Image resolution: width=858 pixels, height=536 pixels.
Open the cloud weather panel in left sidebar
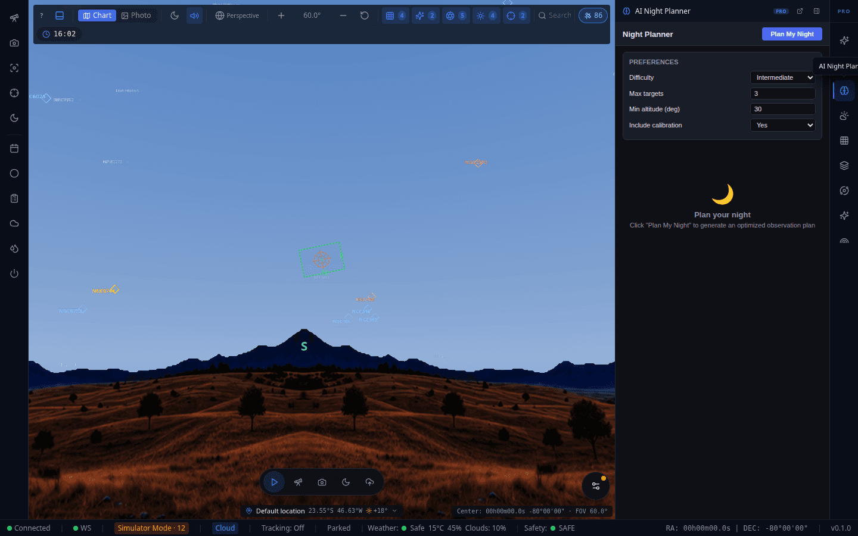[x=14, y=223]
